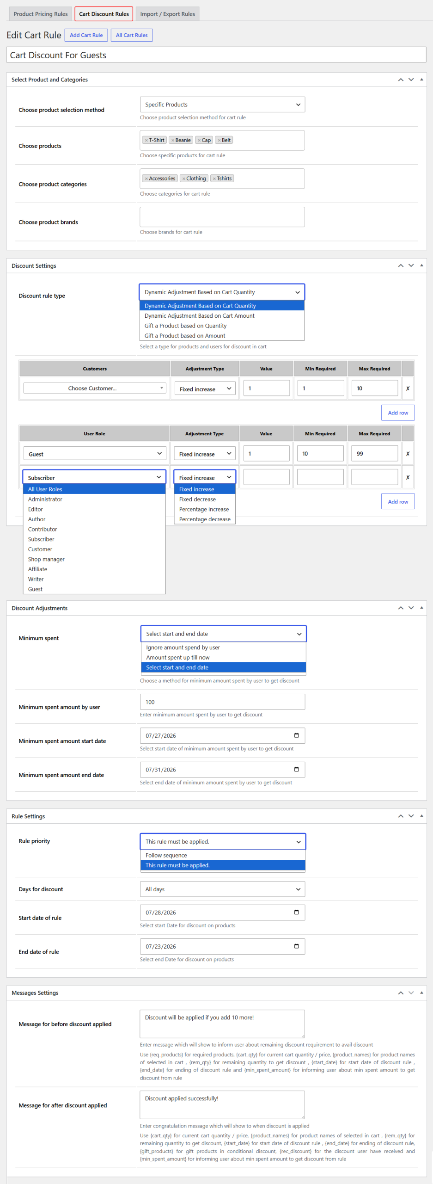Remove T-Shirt from chosen products
The image size is (433, 1184).
[x=146, y=140]
